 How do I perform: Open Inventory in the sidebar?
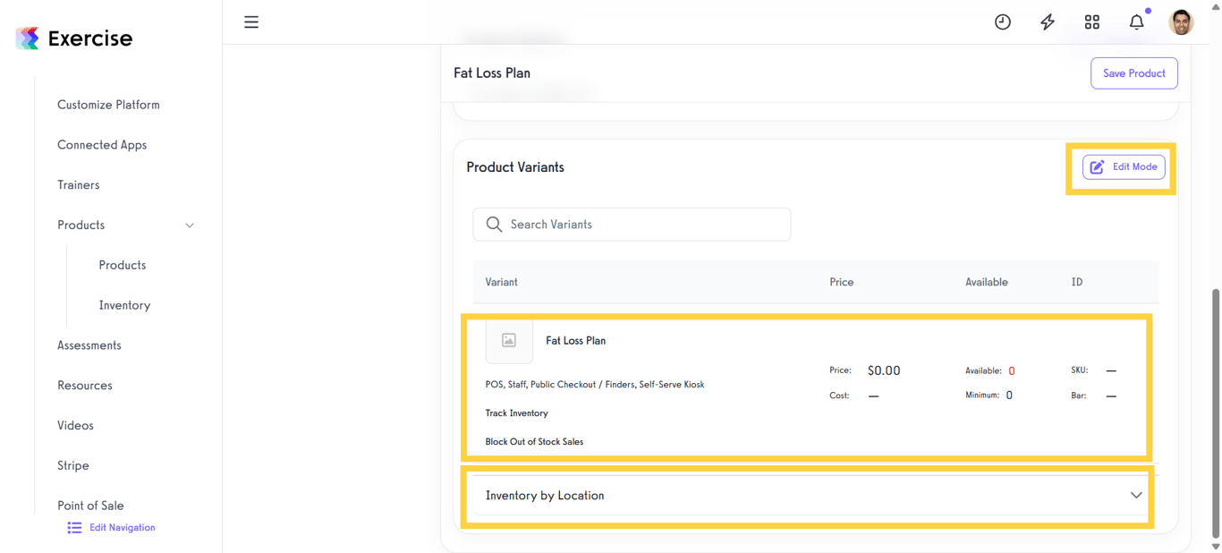click(x=124, y=305)
